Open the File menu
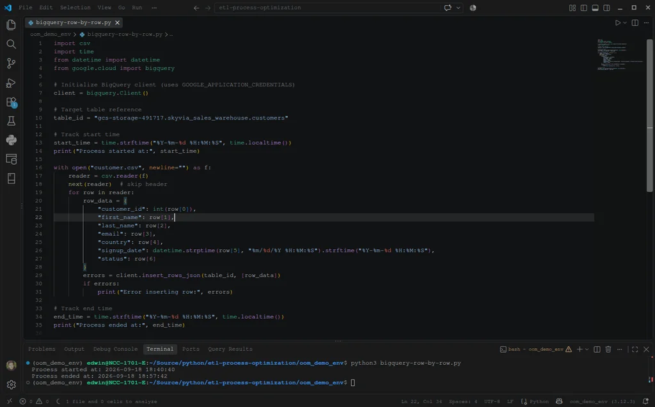 (26, 8)
